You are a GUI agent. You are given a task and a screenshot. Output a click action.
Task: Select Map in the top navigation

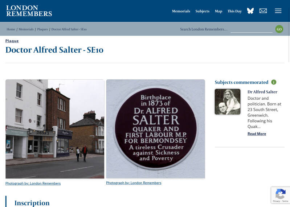click(218, 11)
